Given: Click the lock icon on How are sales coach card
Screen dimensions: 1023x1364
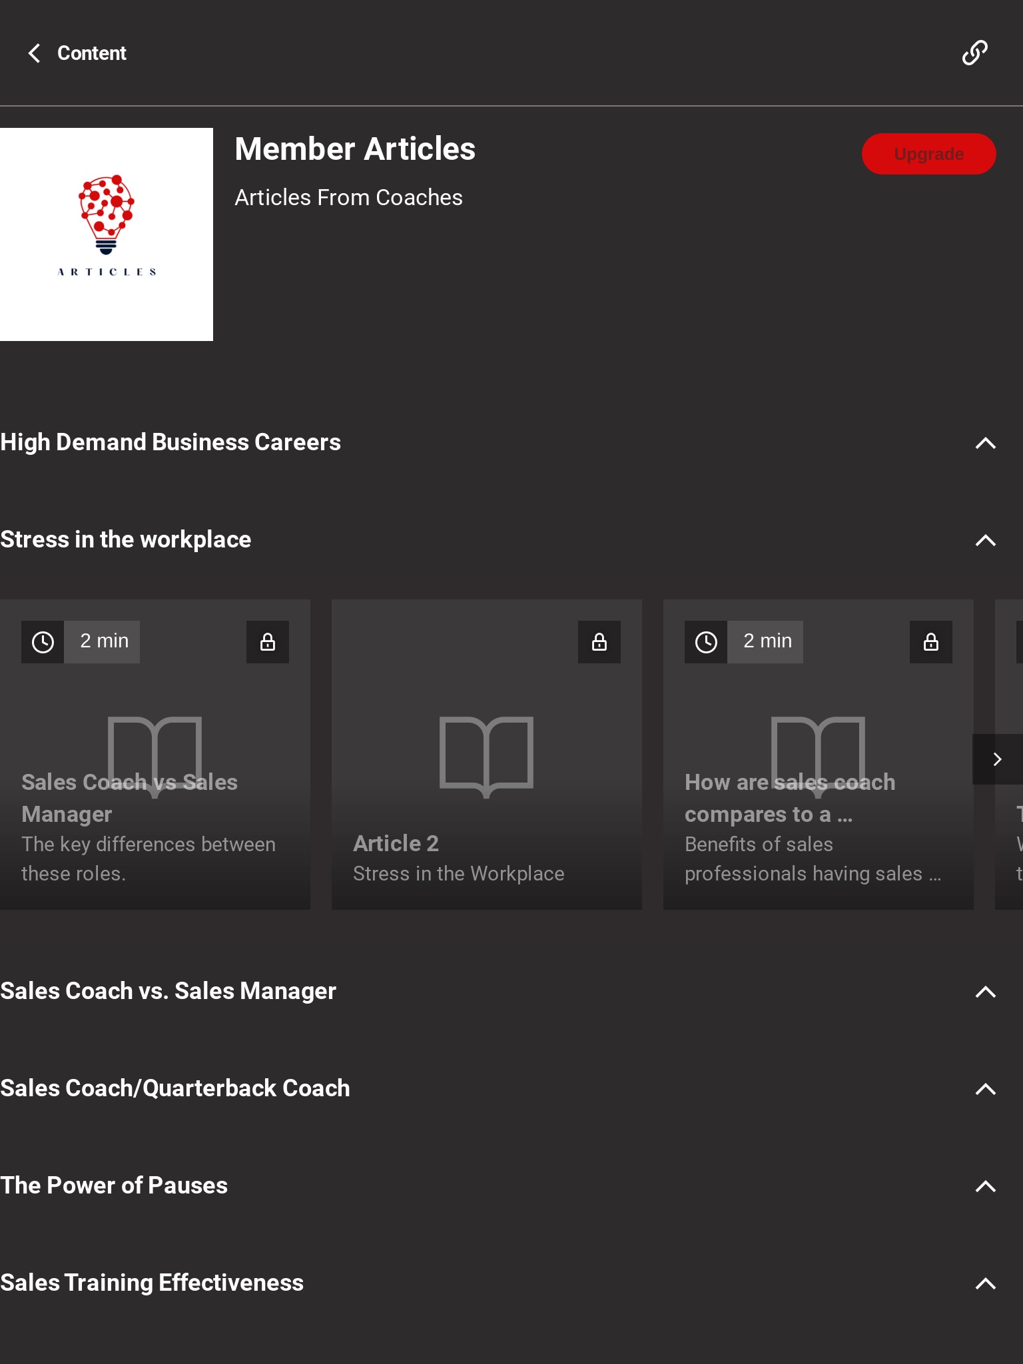Looking at the screenshot, I should click(x=931, y=642).
